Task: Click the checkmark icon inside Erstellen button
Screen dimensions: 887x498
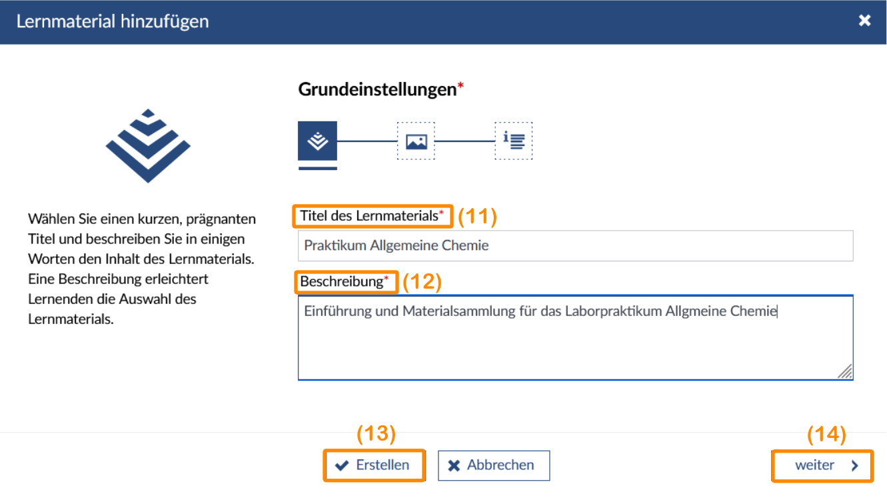Action: (x=343, y=465)
